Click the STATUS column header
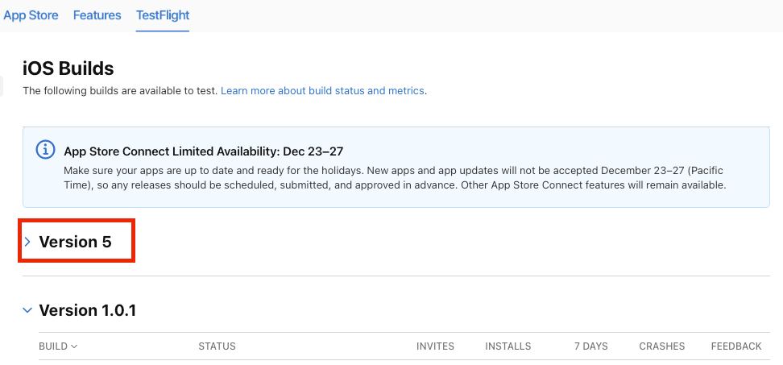Image resolution: width=783 pixels, height=365 pixels. point(217,346)
